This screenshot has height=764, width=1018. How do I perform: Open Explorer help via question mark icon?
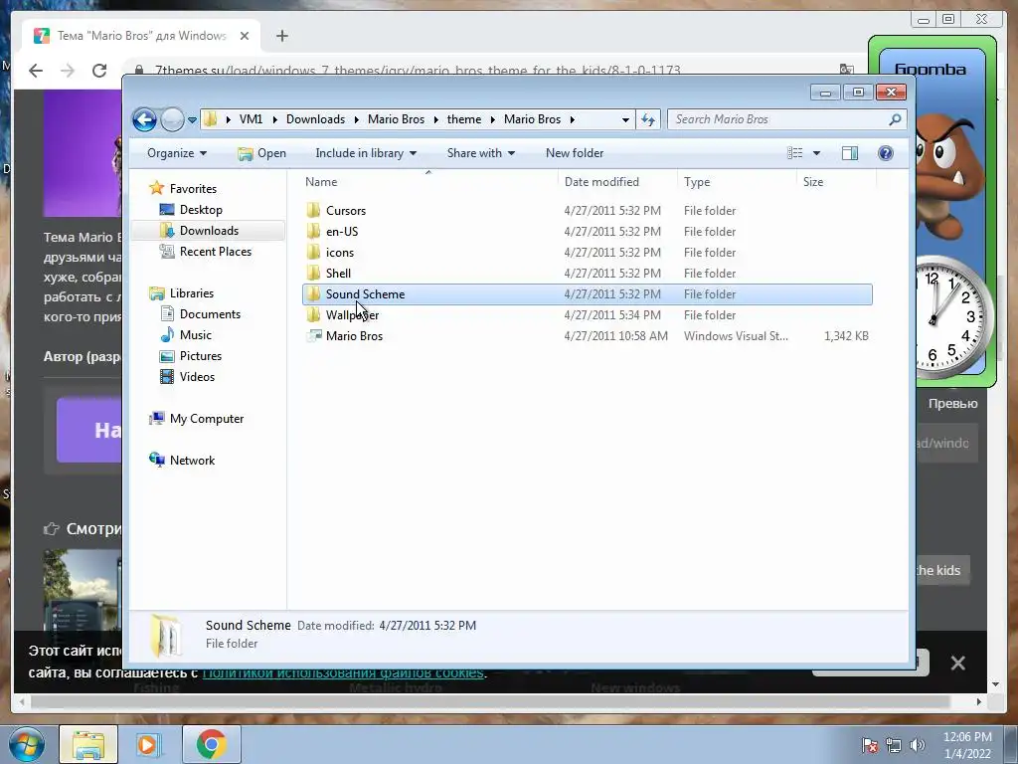(x=886, y=153)
